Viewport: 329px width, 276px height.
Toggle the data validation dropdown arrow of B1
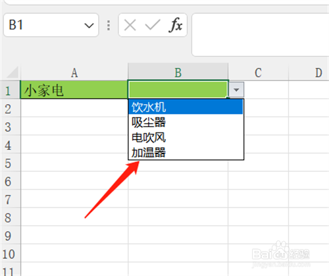pyautogui.click(x=236, y=90)
